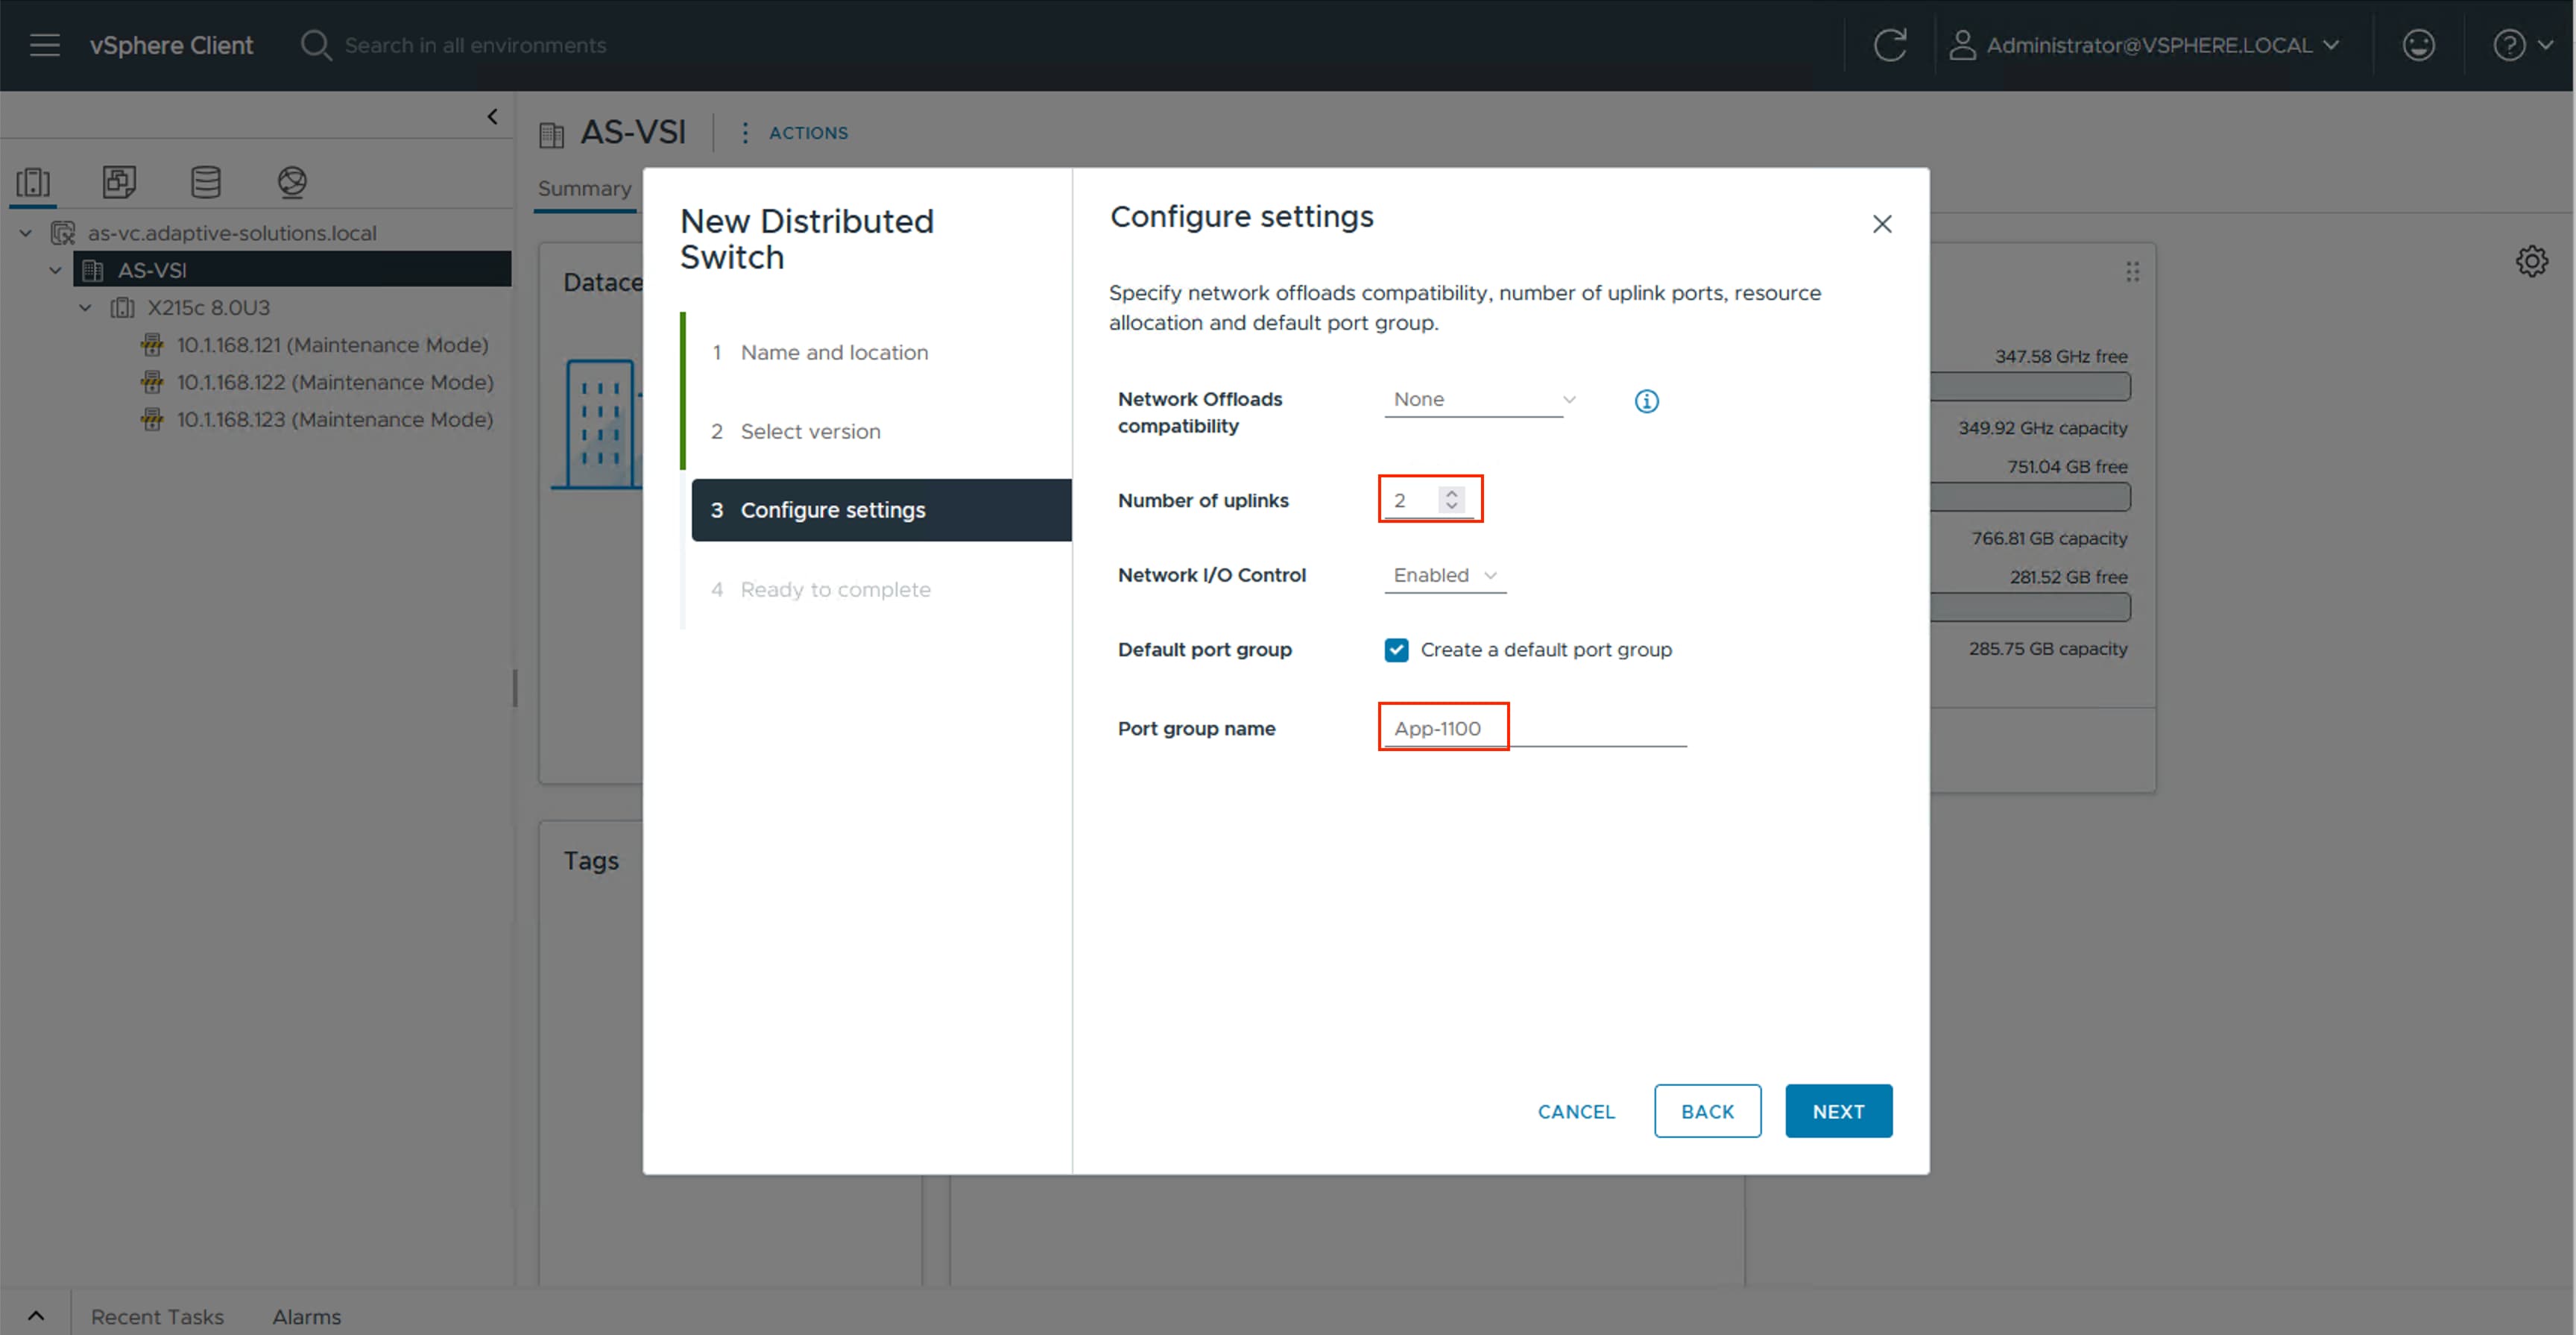2576x1335 pixels.
Task: Open the vSphere Client hamburger menu
Action: tap(44, 45)
